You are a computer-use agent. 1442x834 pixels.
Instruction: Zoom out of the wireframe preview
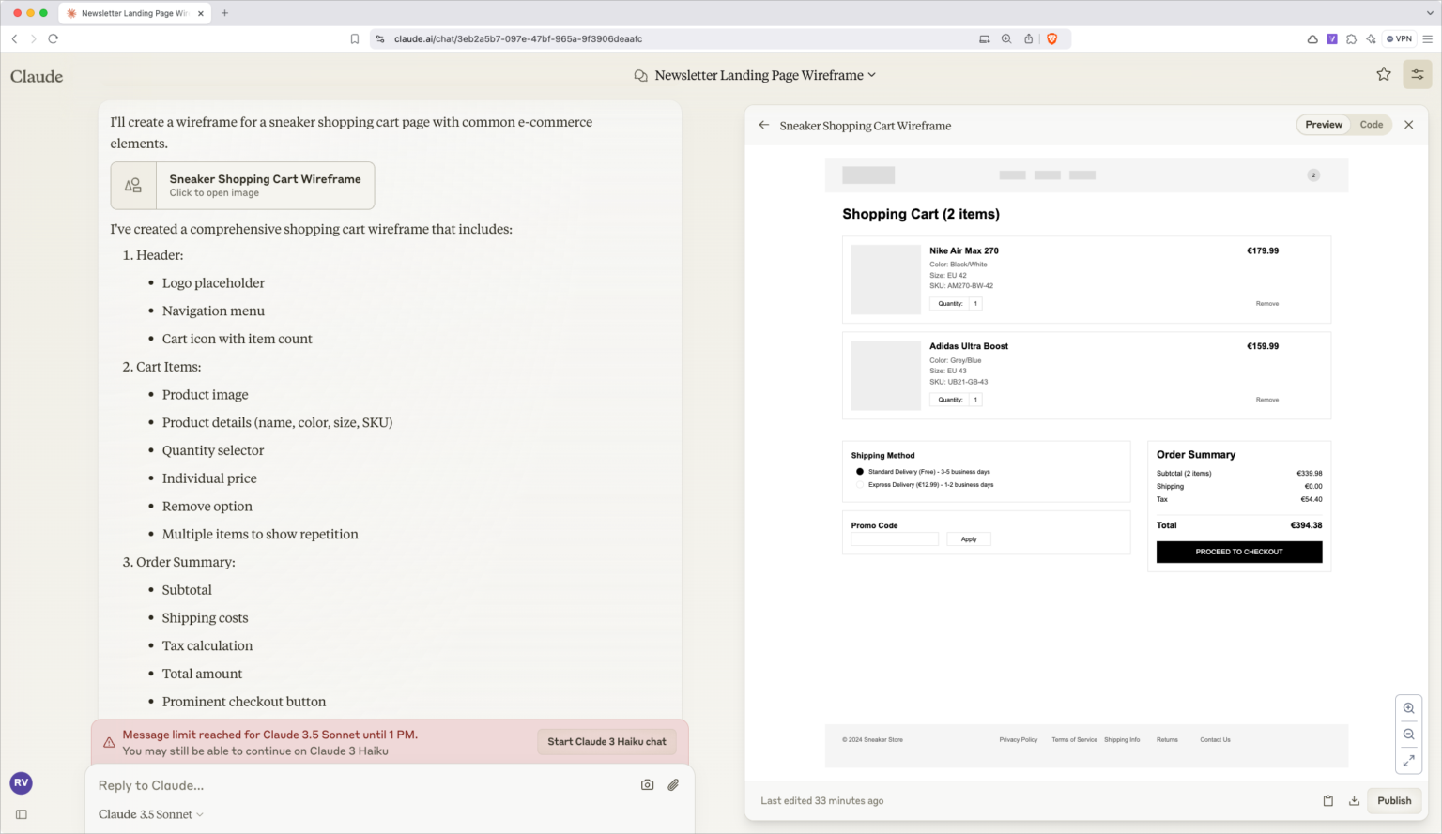(1408, 735)
